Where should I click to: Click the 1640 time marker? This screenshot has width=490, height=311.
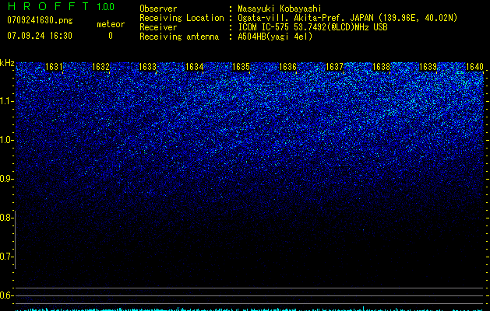click(474, 67)
